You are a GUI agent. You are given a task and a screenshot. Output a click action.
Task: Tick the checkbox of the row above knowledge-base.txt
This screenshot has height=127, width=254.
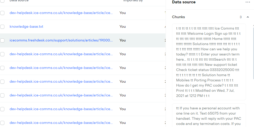2,13
